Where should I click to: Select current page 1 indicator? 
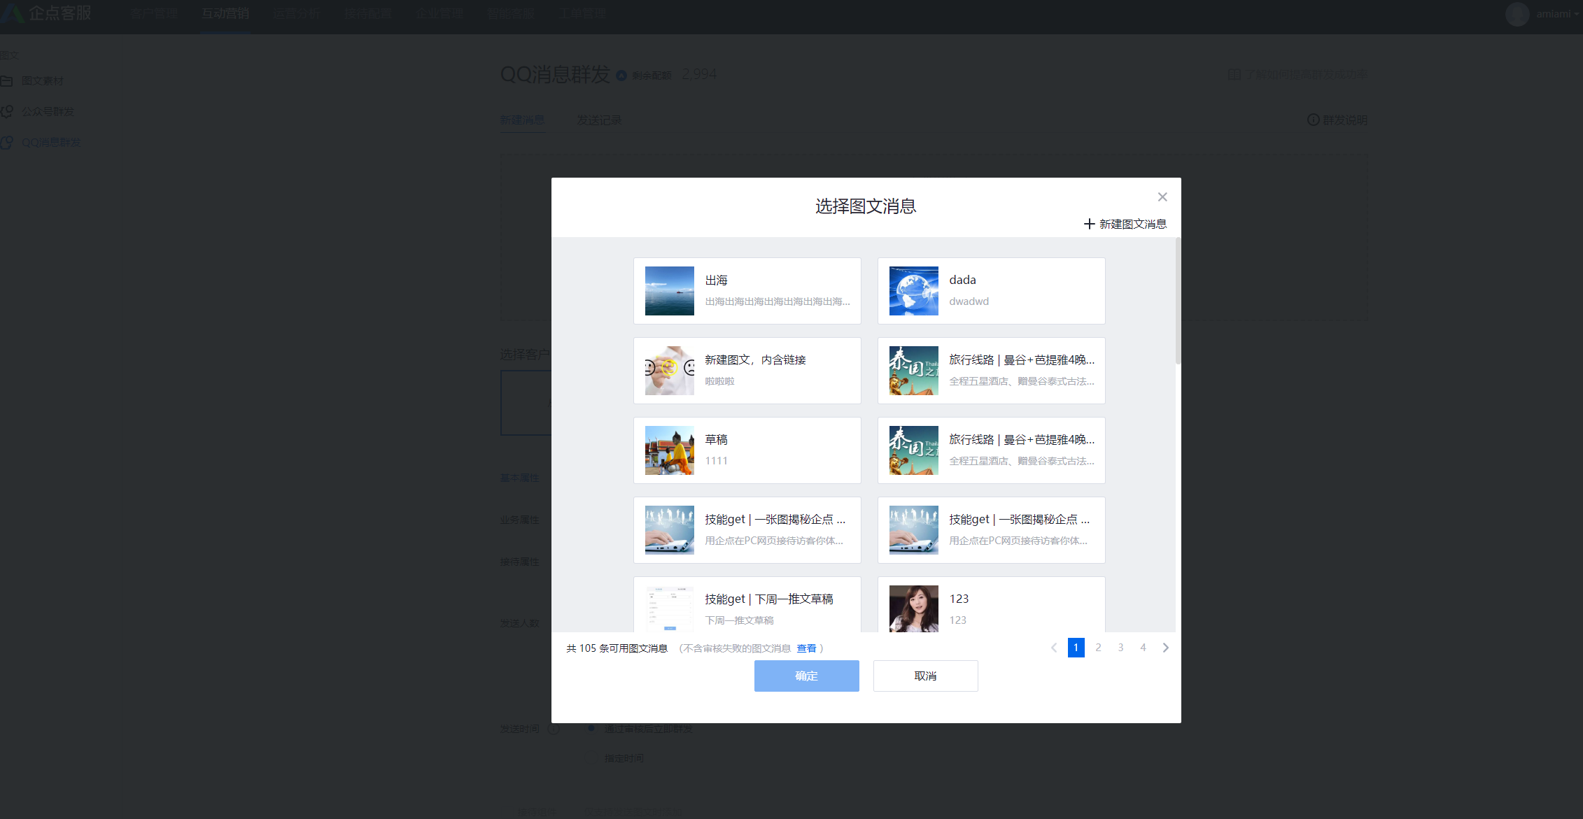tap(1076, 648)
